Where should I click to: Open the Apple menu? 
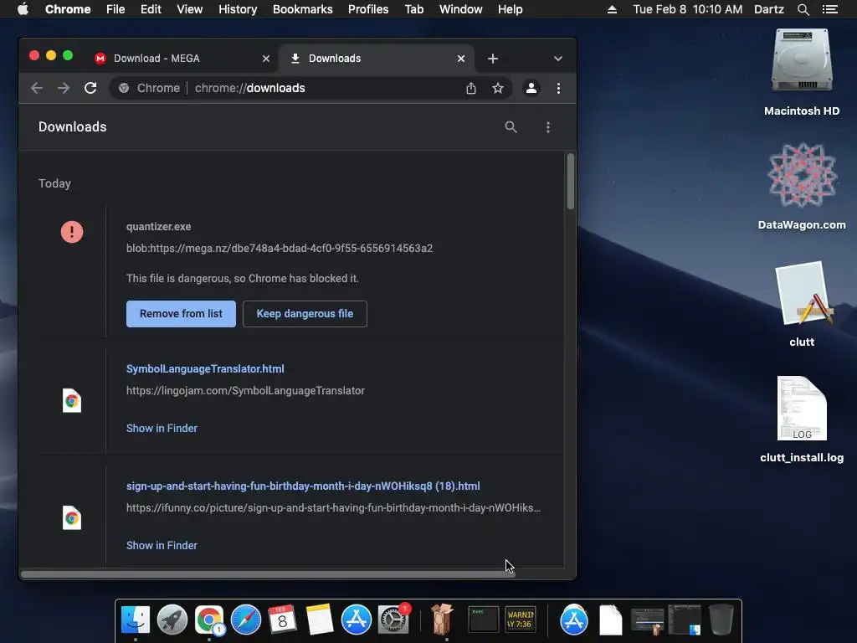pos(23,9)
